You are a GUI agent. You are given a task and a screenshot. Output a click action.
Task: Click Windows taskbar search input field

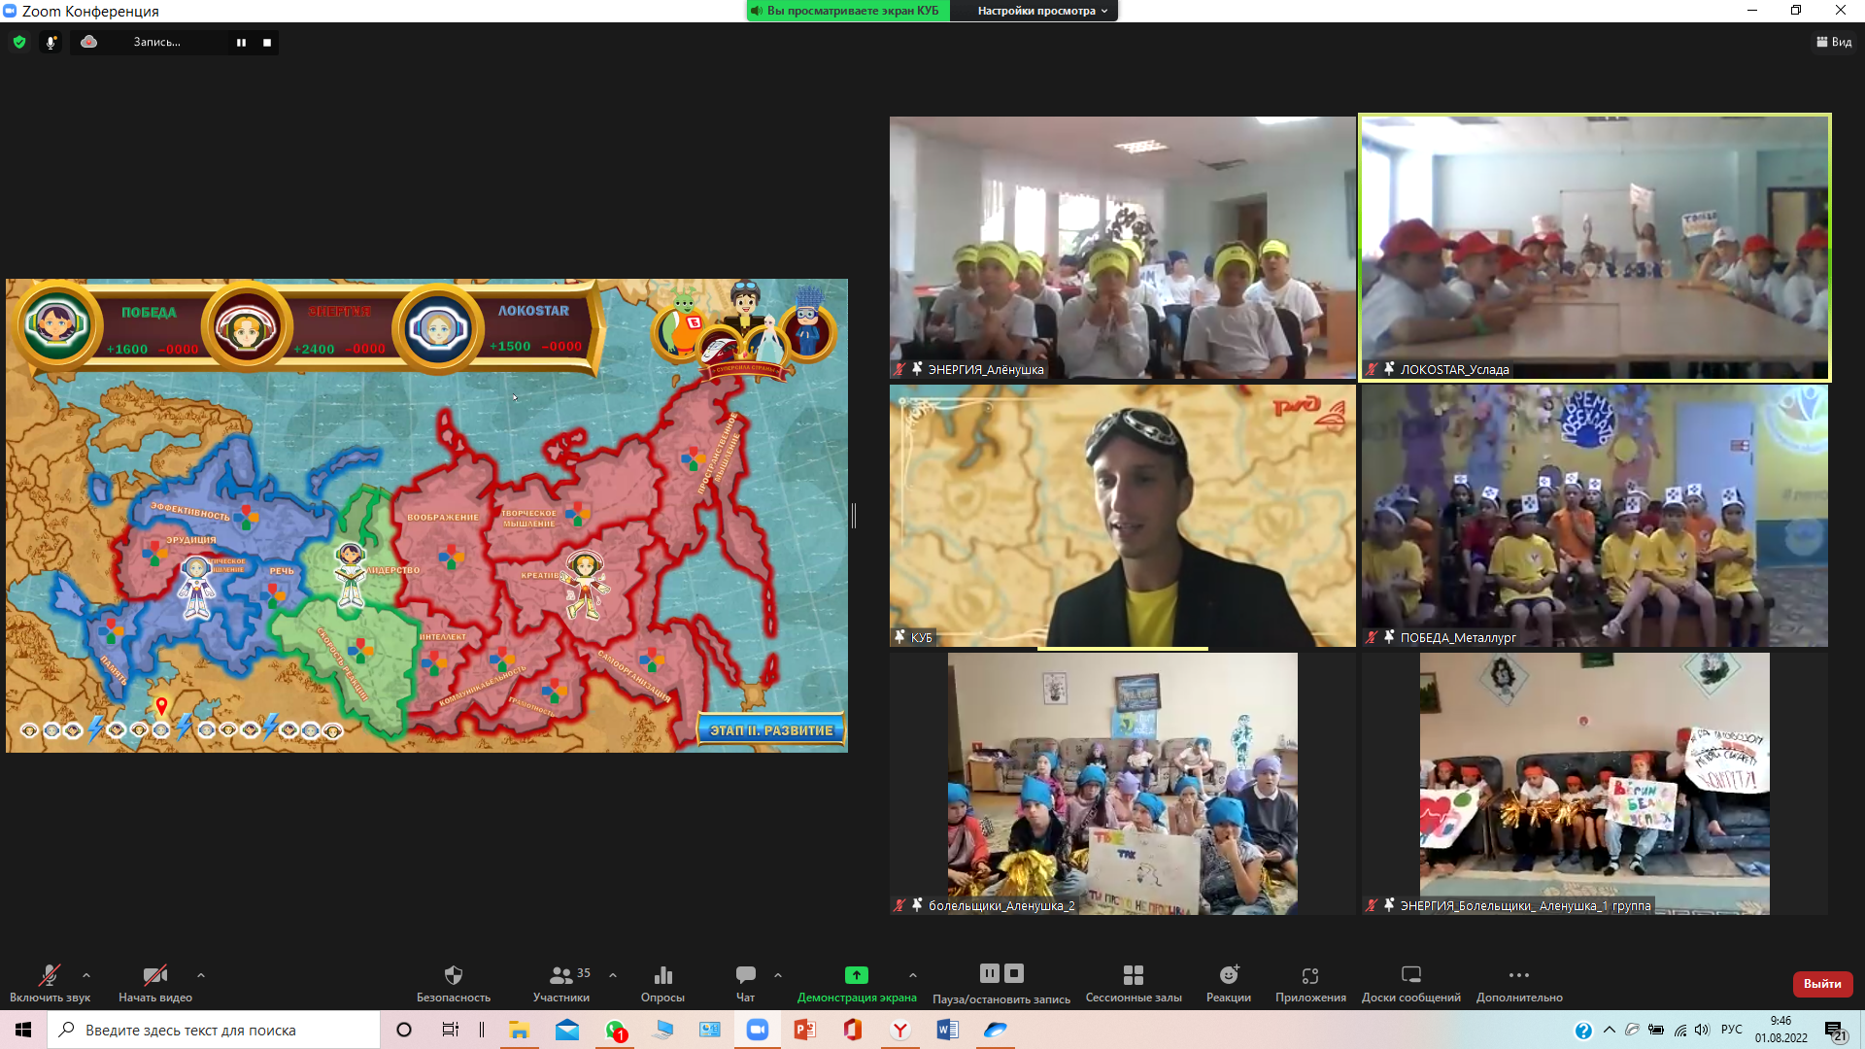214,1030
